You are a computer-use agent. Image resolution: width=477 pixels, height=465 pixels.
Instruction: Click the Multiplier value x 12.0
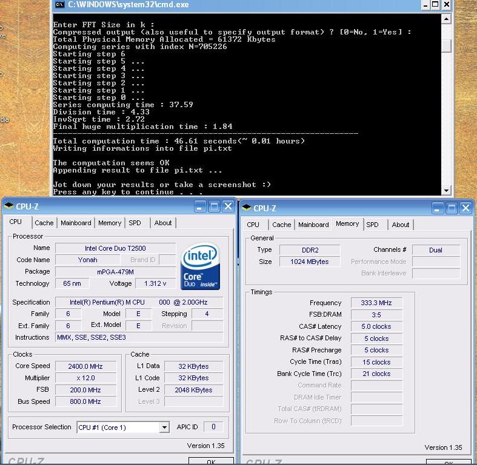tap(85, 378)
